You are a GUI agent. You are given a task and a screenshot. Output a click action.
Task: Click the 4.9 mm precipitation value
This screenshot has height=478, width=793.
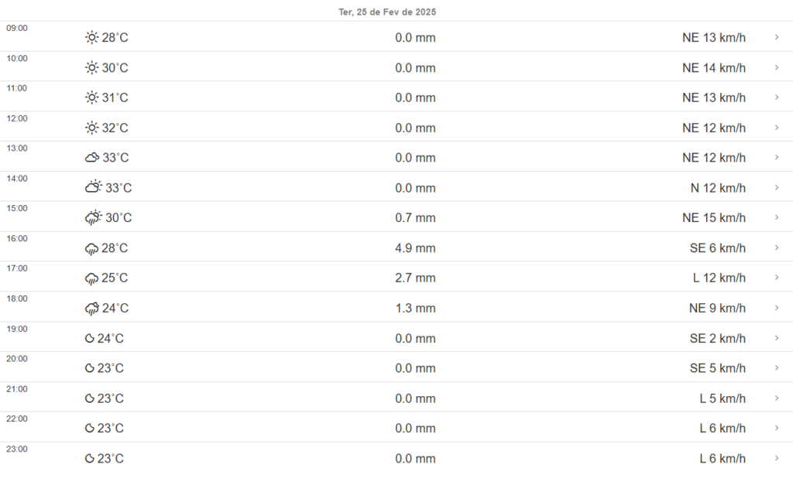tap(415, 248)
